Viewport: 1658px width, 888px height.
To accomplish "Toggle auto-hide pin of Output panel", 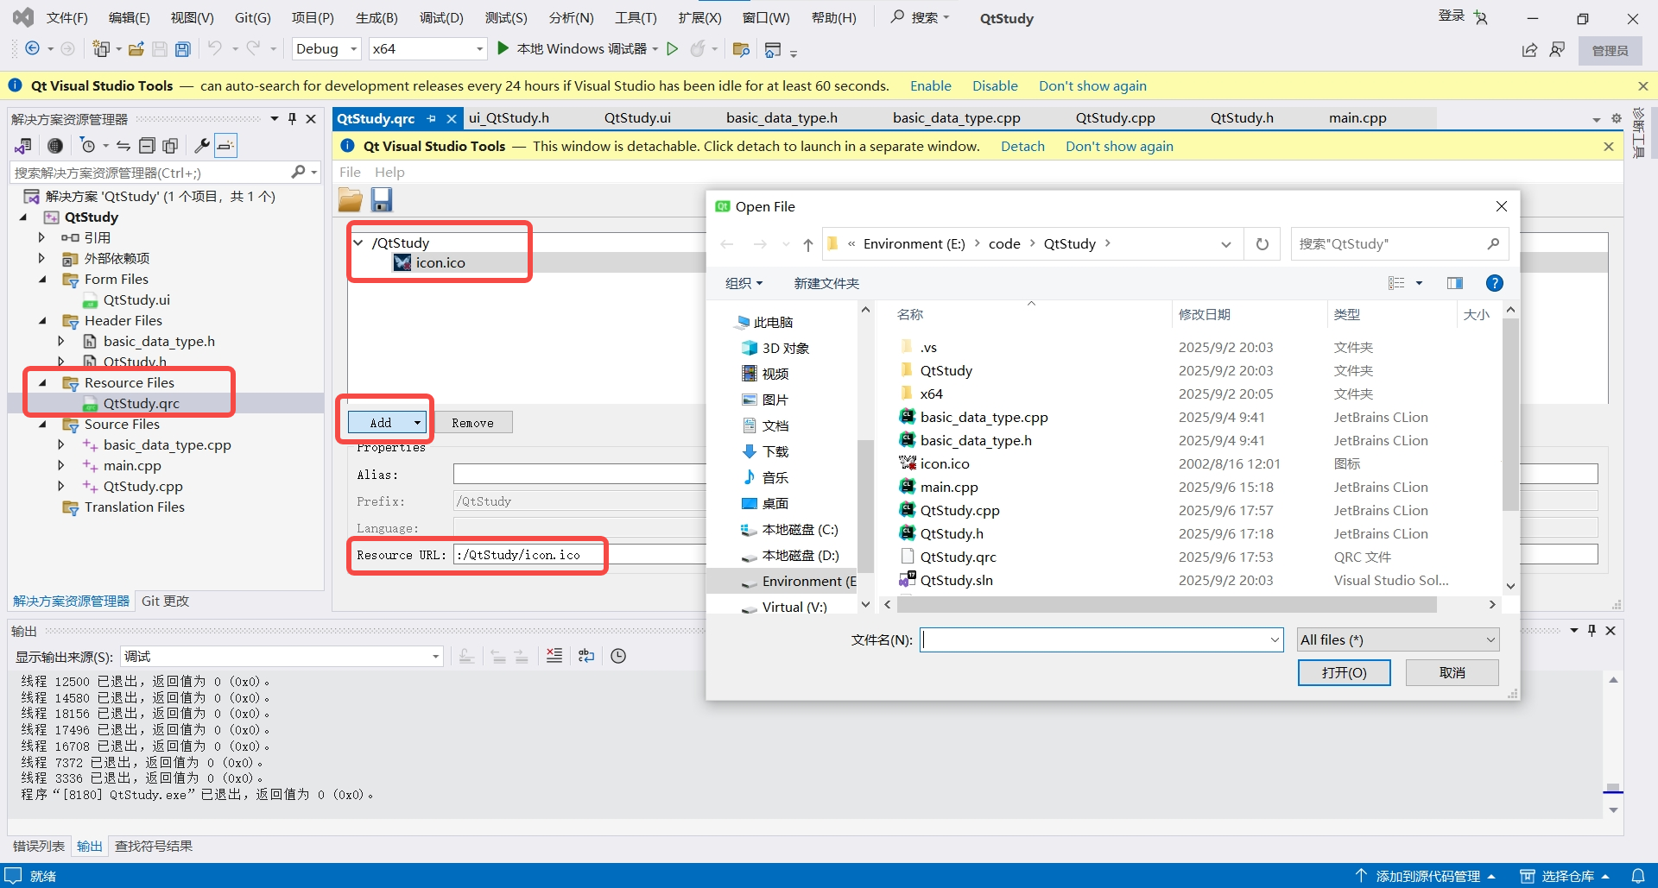I will coord(1592,631).
